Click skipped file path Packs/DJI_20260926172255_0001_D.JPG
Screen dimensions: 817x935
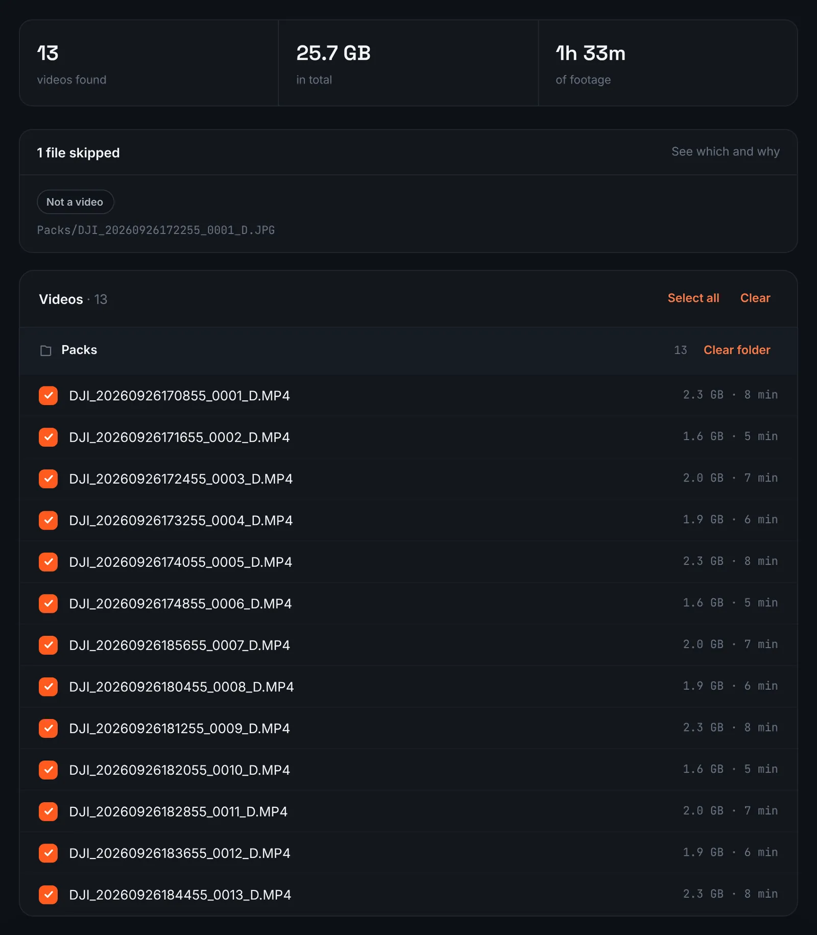[x=156, y=230]
